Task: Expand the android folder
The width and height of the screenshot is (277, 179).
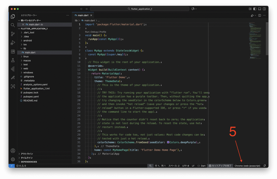Action: click(x=27, y=40)
